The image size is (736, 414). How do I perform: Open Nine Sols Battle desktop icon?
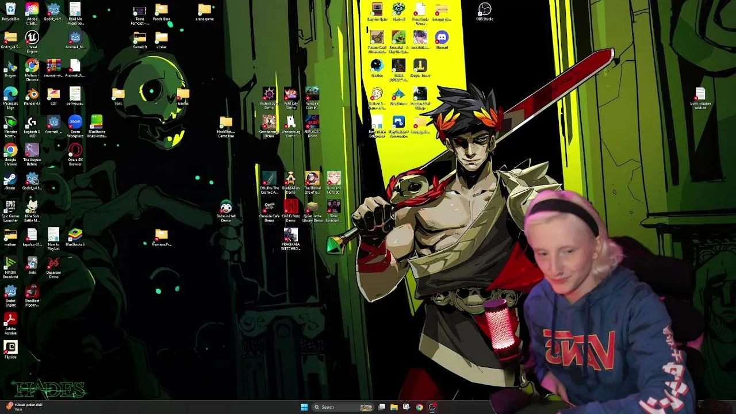click(x=32, y=210)
